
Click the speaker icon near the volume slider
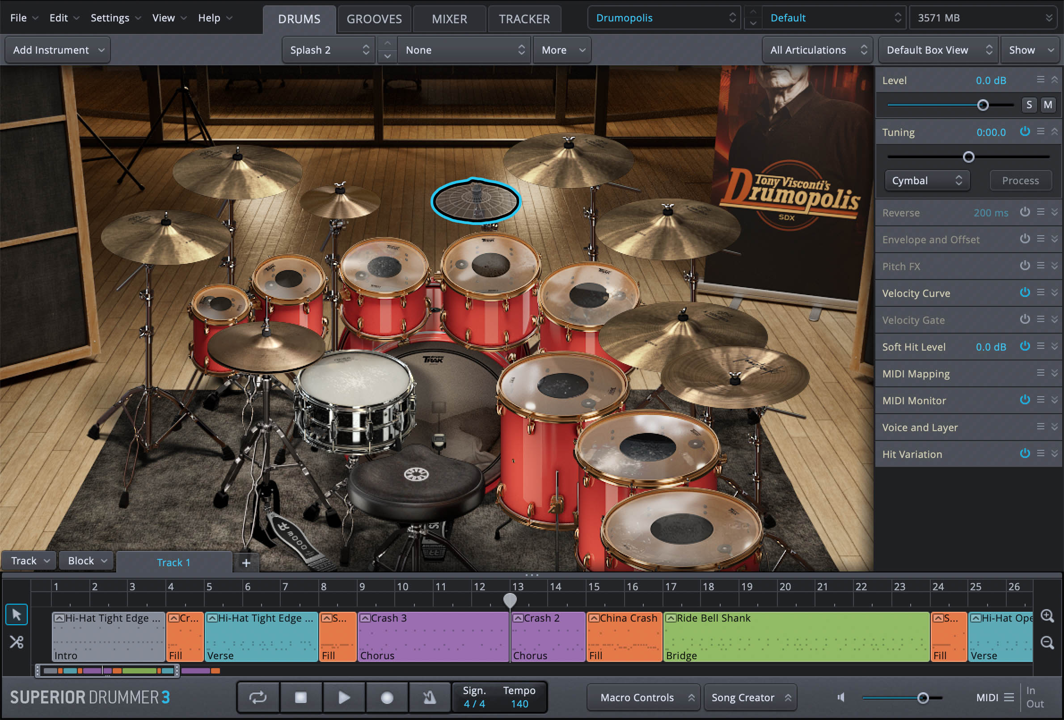(841, 697)
